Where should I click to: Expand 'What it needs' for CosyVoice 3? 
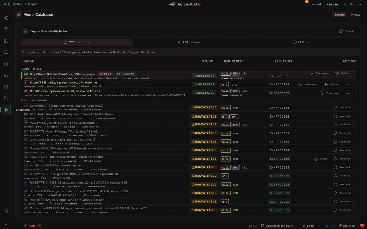[x=91, y=110]
